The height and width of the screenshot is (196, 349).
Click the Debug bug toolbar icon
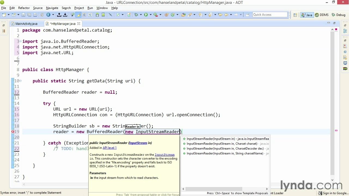[x=136, y=15]
